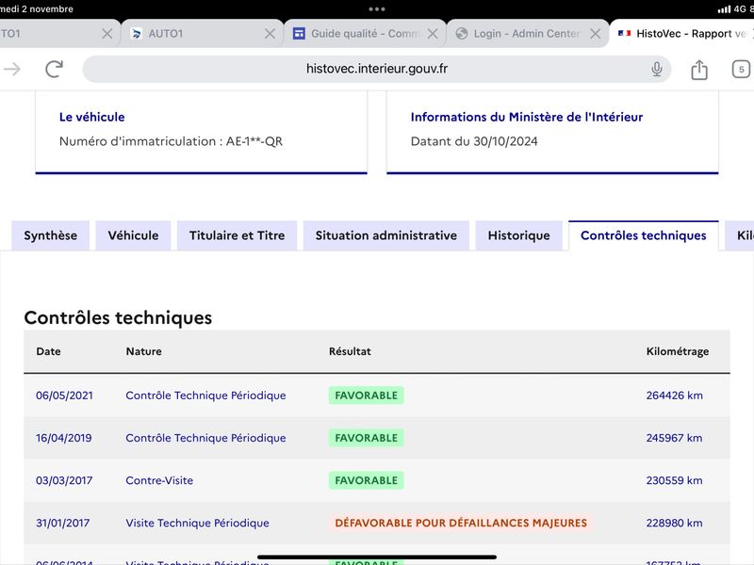Open the Véhicule tab
The height and width of the screenshot is (565, 754).
133,235
